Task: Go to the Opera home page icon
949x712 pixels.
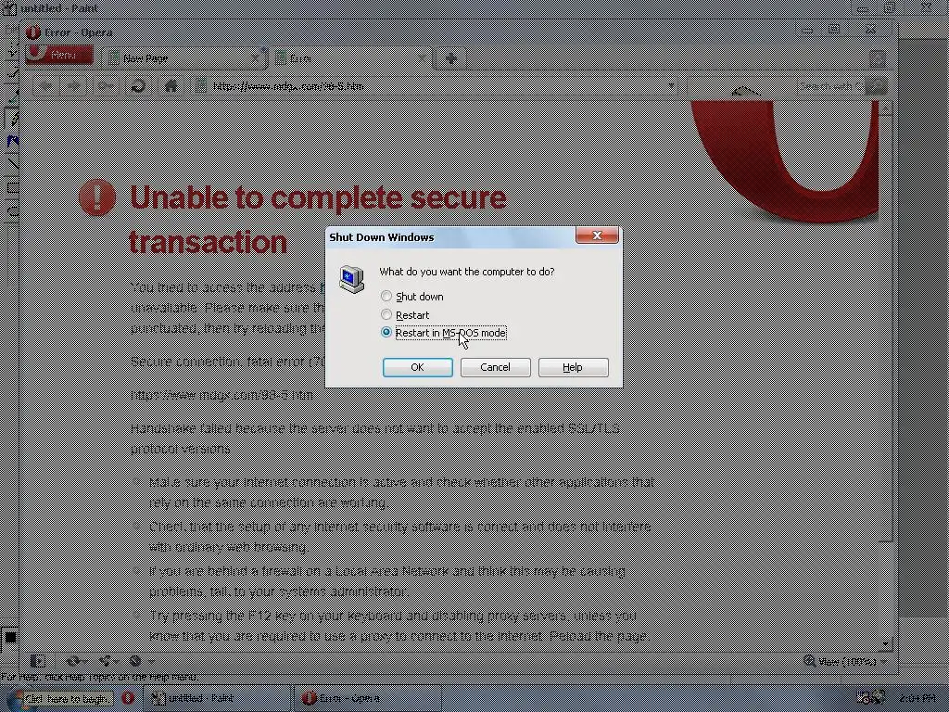Action: tap(171, 86)
